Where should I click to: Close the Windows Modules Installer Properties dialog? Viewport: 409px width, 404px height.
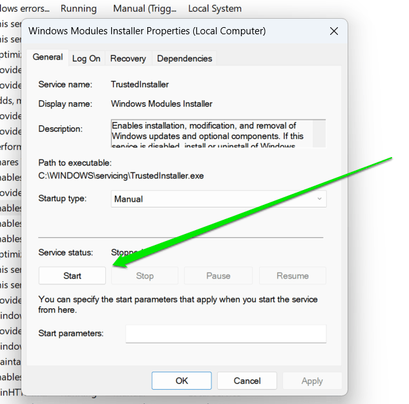point(334,31)
